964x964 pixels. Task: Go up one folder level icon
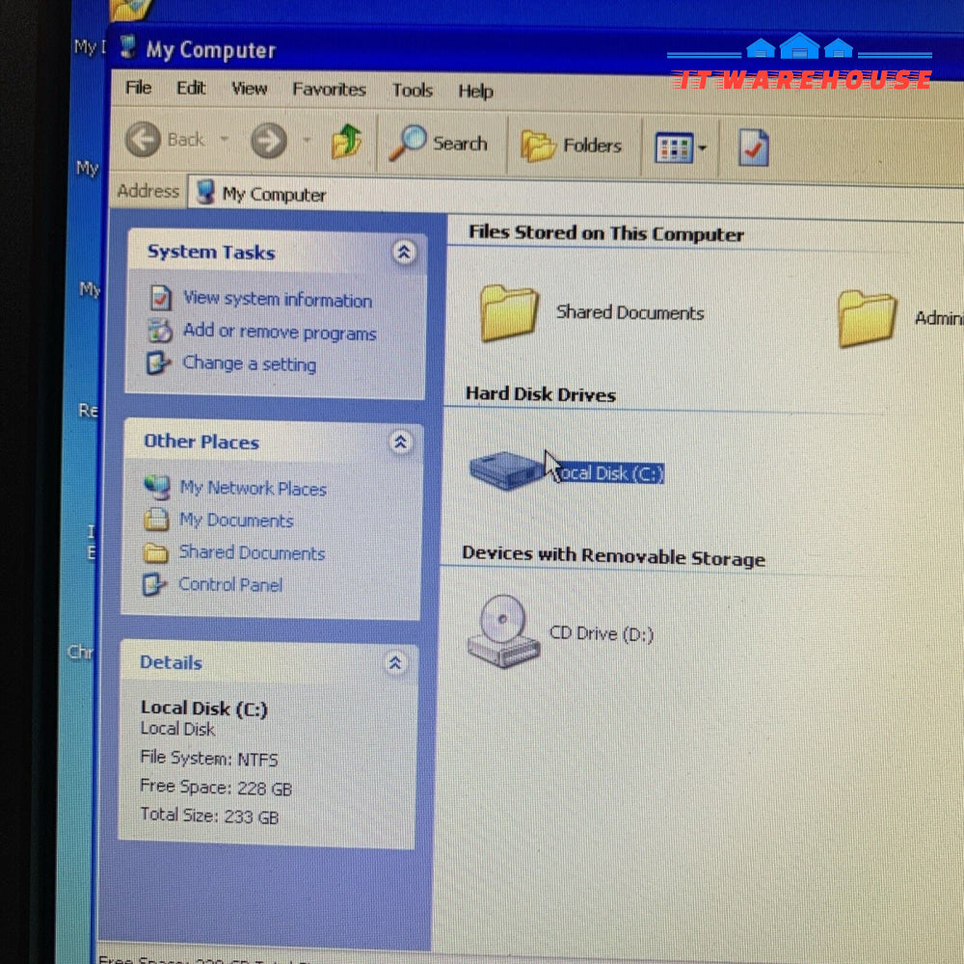(346, 144)
